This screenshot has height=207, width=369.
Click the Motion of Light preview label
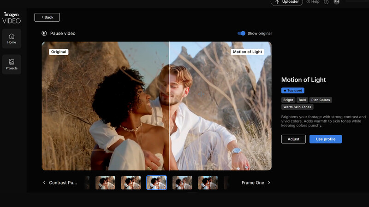tap(247, 52)
